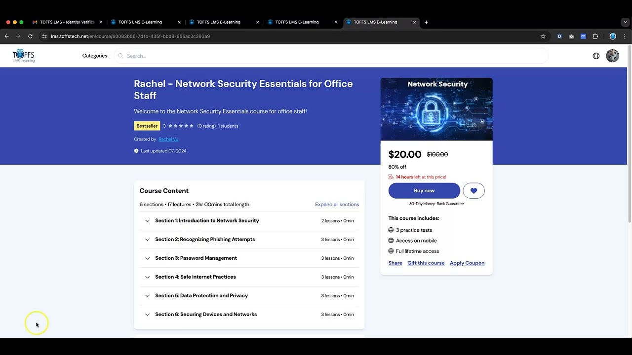Click the Network Security course thumbnail
Screen dimensions: 632x355
(x=436, y=109)
